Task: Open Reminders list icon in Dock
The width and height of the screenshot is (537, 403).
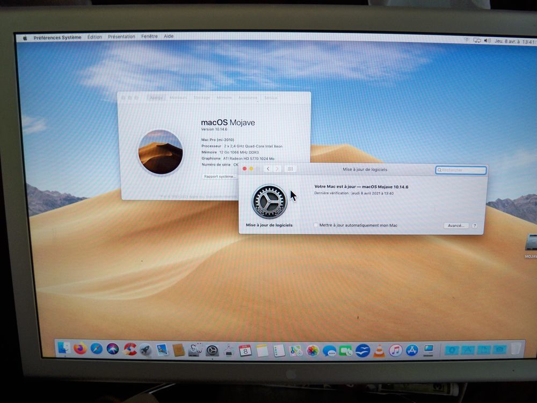Action: [x=279, y=351]
